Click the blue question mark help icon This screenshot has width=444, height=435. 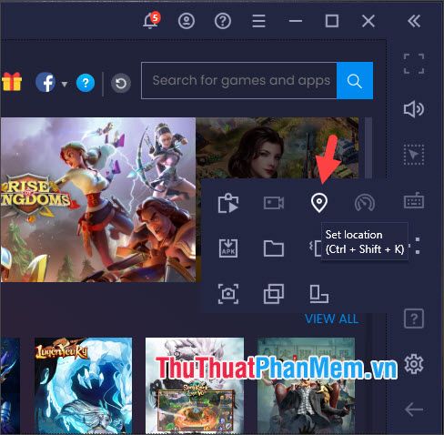(x=86, y=83)
